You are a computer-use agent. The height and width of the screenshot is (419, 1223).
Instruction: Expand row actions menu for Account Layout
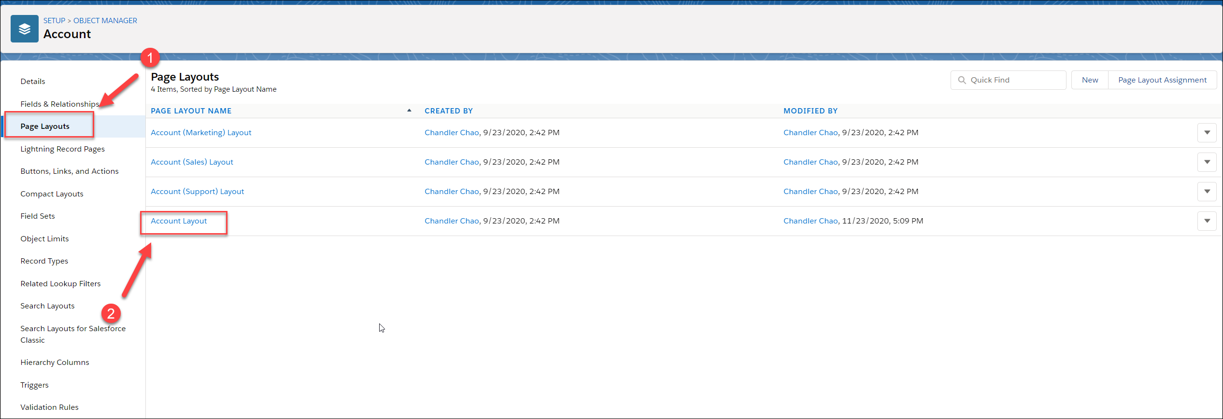(x=1207, y=221)
